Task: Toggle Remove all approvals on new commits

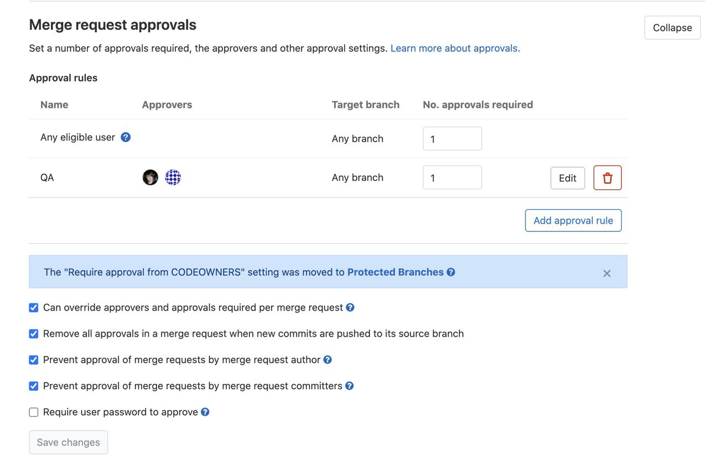Action: (34, 334)
